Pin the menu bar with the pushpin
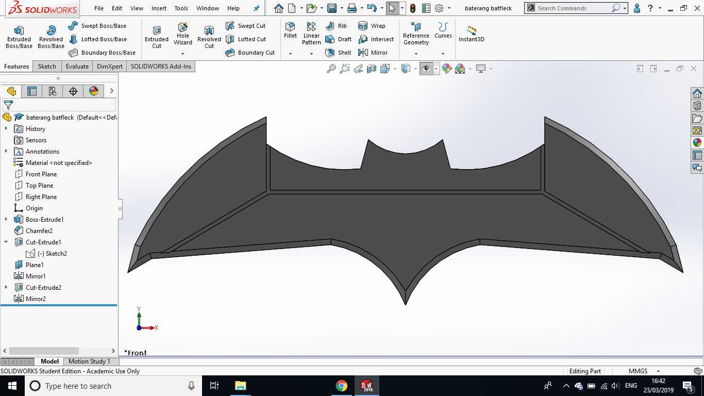The width and height of the screenshot is (704, 396). coord(257,8)
